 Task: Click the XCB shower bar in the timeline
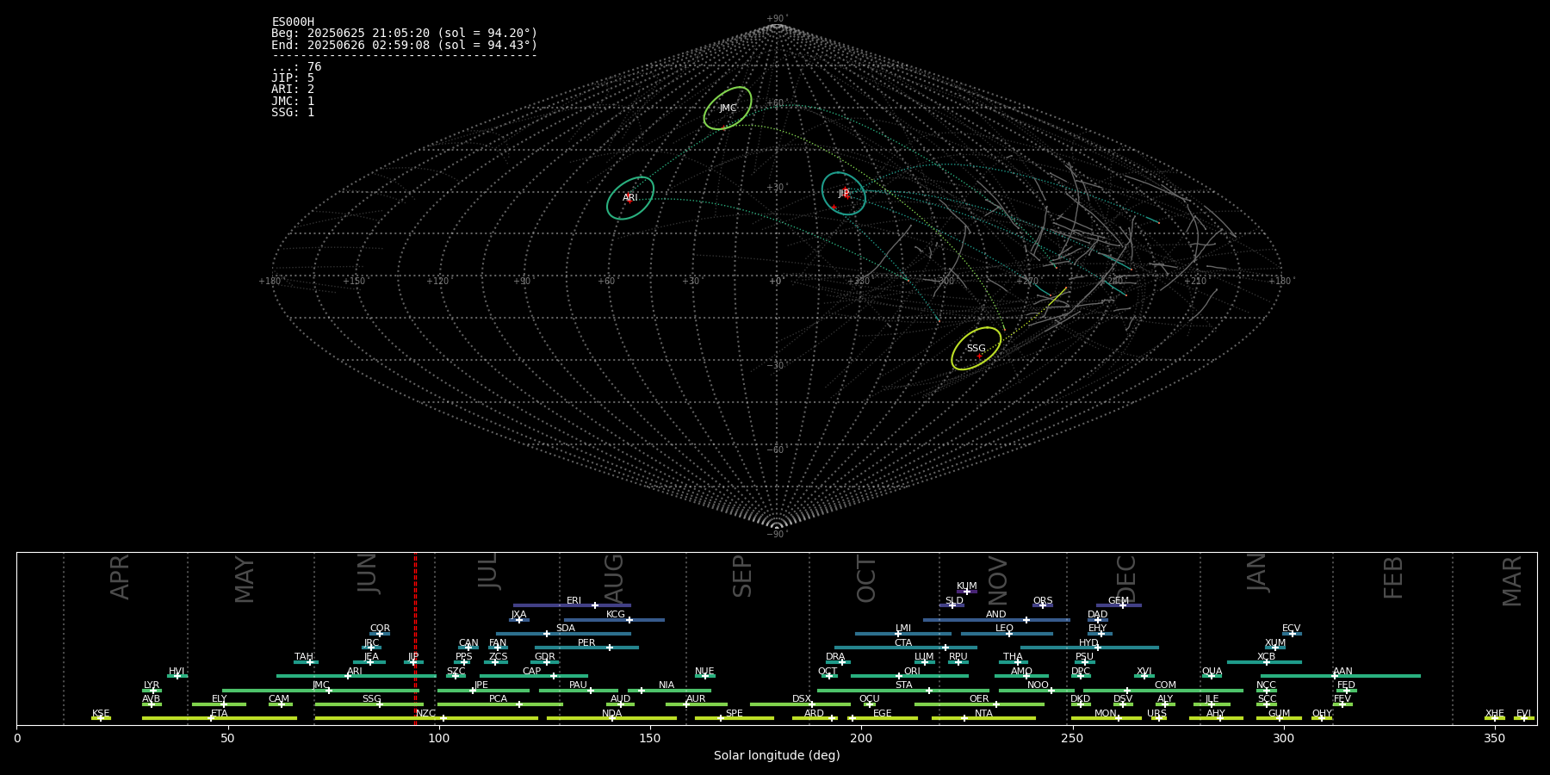point(1264,662)
